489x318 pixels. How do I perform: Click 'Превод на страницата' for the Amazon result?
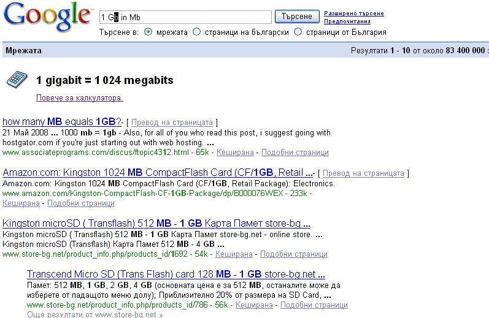coord(363,173)
